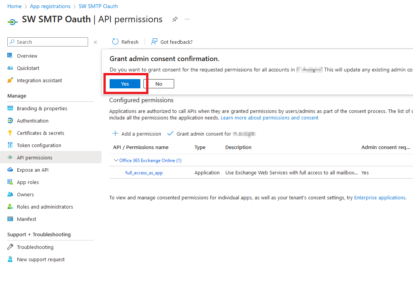Screen dimensions: 413x295
Task: View the full_access_as_app permission details
Action: click(x=144, y=172)
